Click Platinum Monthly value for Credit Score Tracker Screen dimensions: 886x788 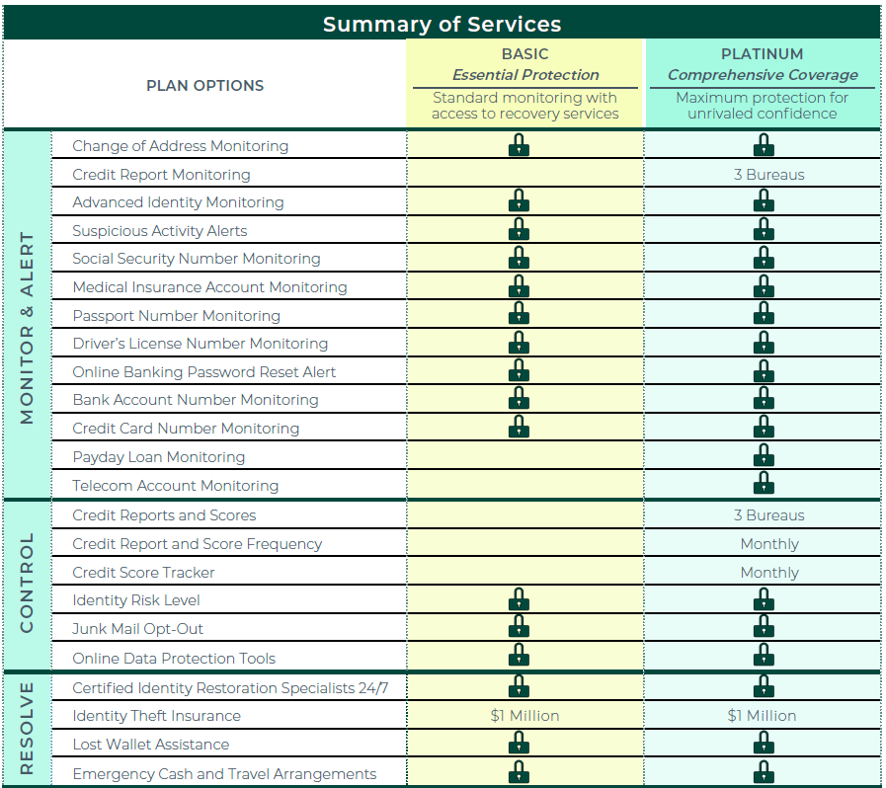[768, 573]
